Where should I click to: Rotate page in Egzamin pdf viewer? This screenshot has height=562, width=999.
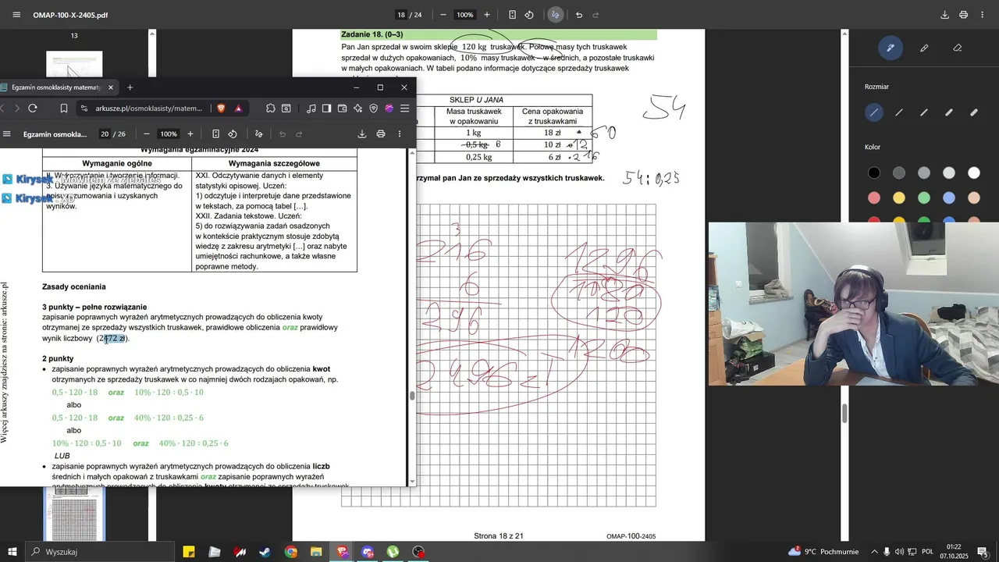(233, 134)
